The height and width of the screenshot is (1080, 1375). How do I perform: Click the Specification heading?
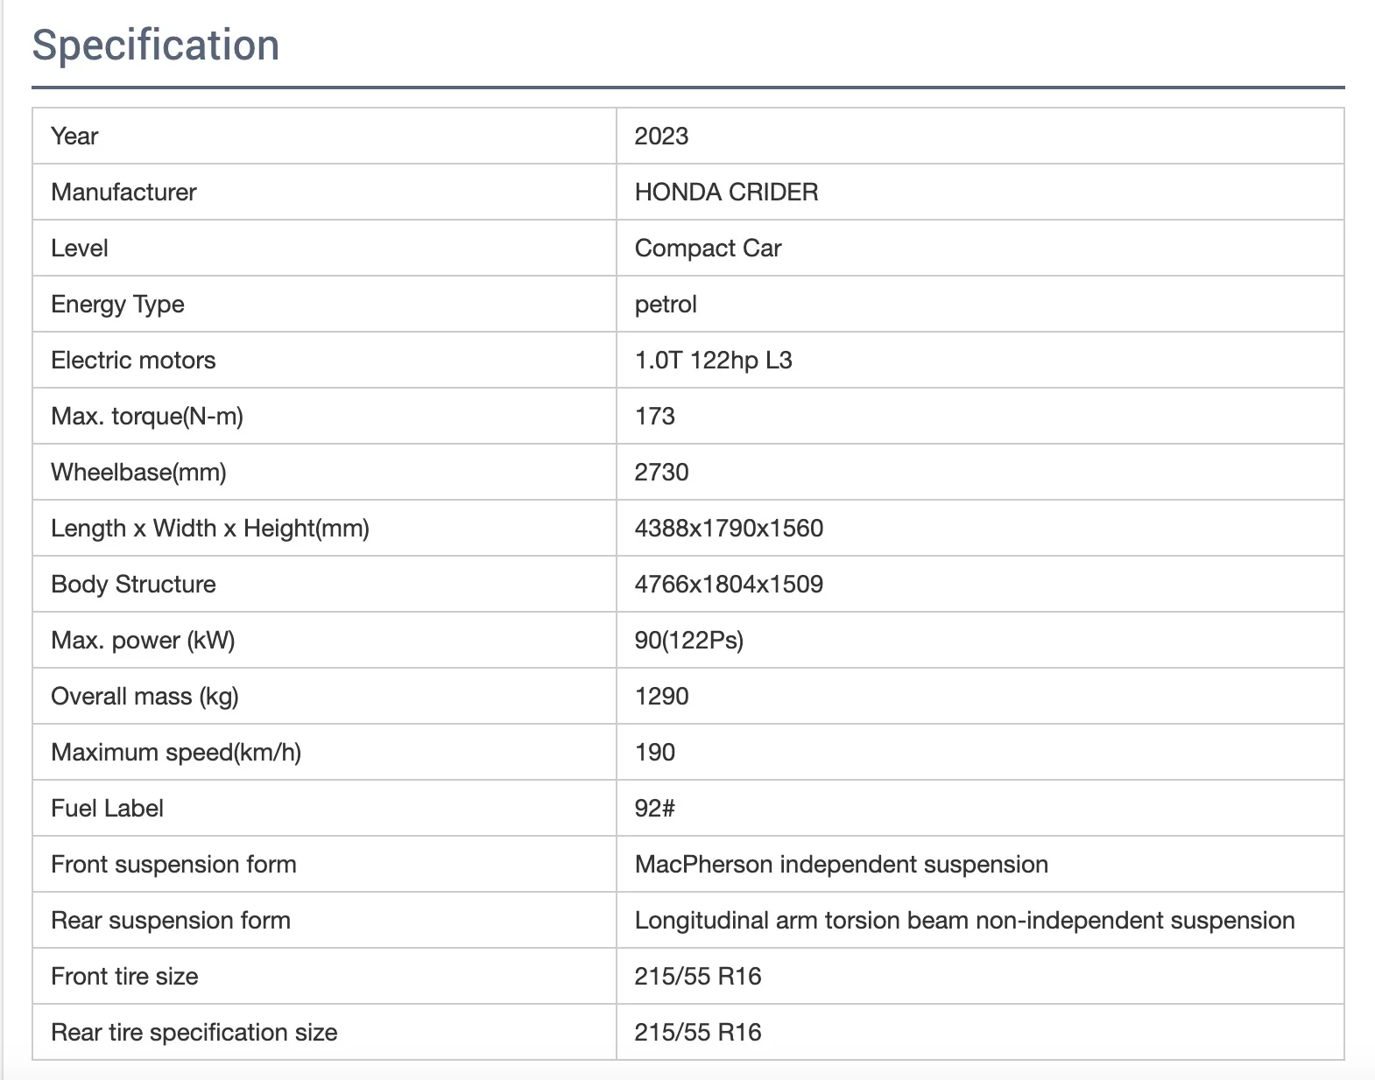tap(156, 46)
